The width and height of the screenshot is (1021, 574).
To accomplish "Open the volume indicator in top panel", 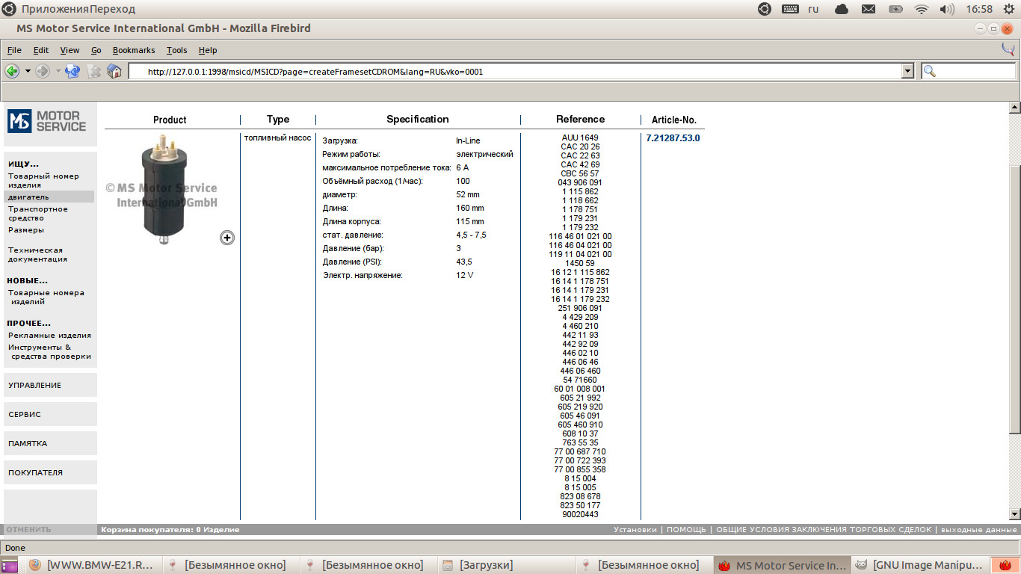I will point(947,9).
